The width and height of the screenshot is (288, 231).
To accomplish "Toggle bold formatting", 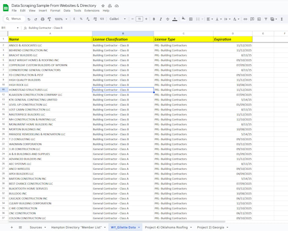I will point(154,19).
